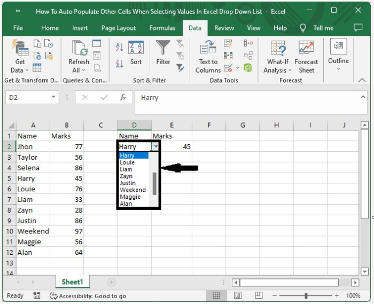Switch to the Home tab
The height and width of the screenshot is (304, 374).
[50, 28]
